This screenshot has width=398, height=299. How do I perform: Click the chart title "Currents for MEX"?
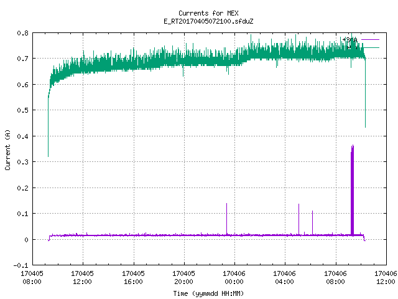point(208,13)
